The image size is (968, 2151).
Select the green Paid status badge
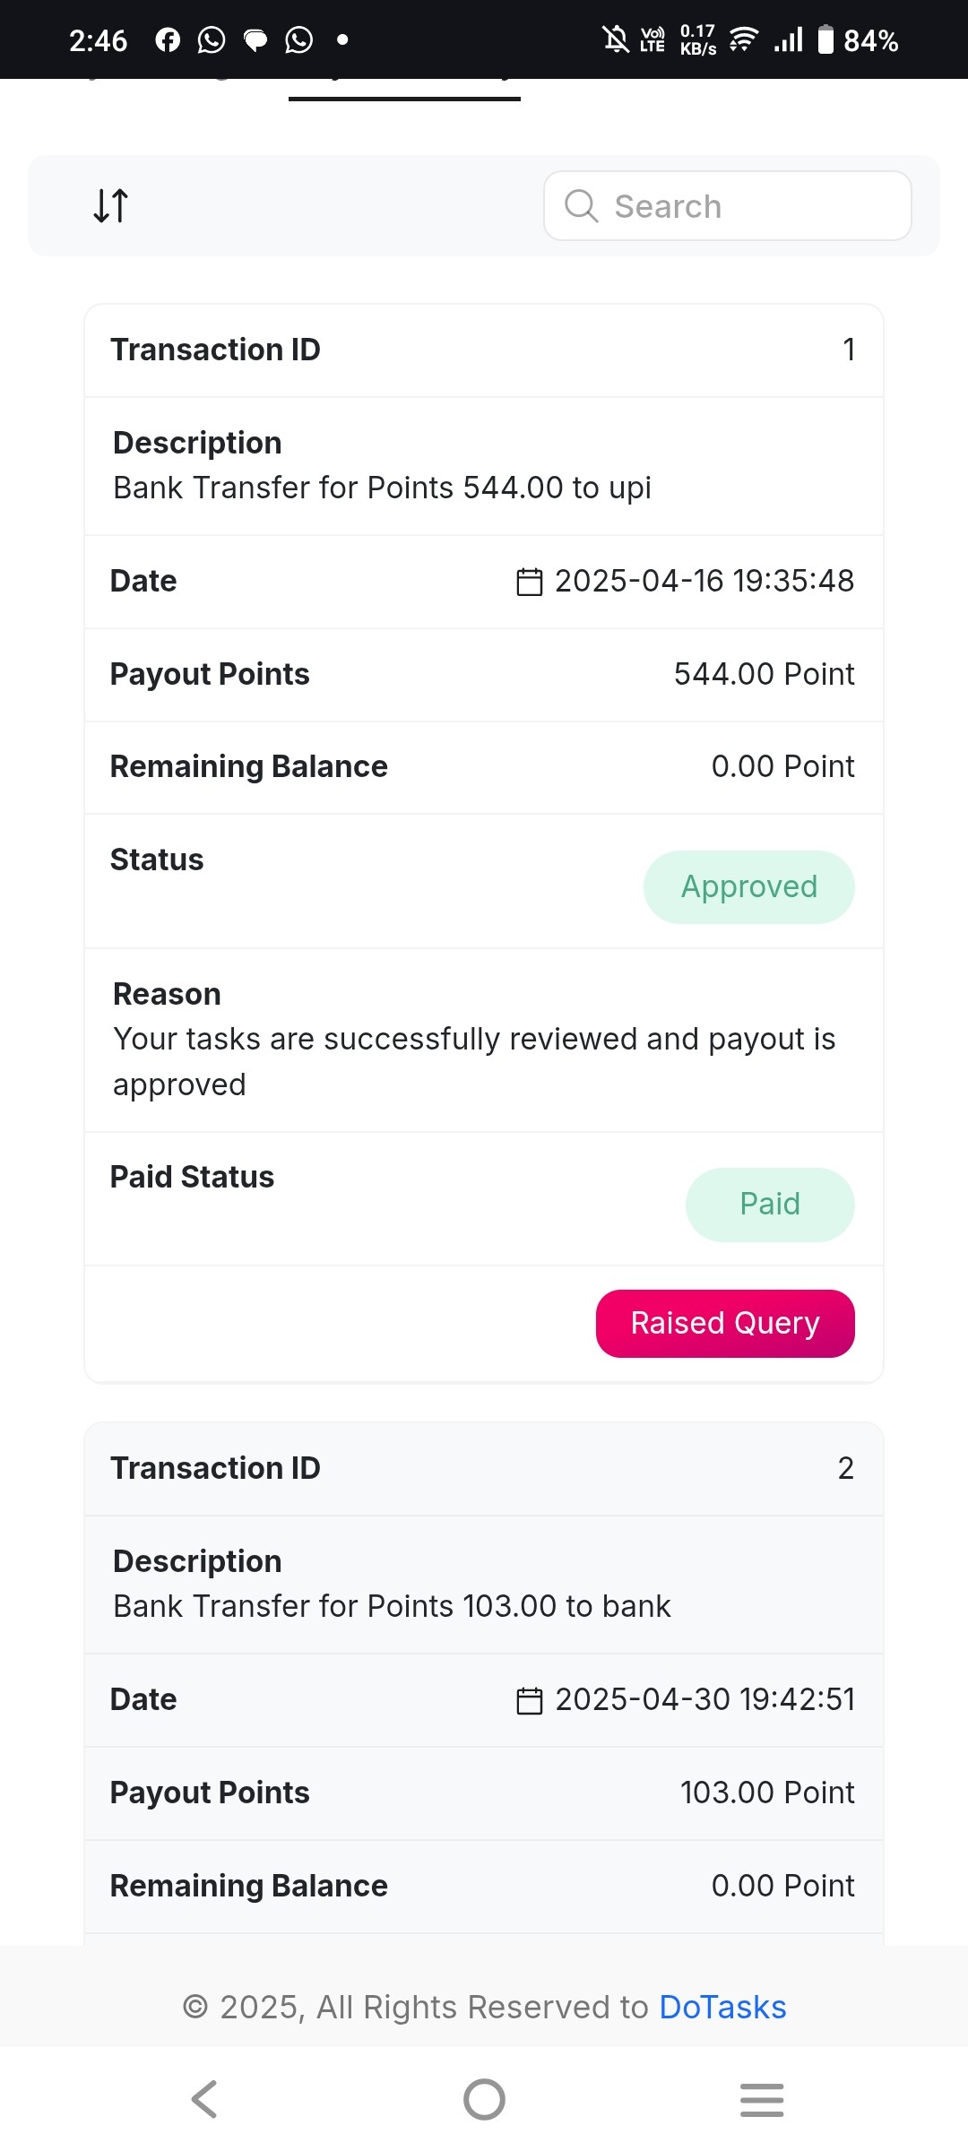click(770, 1205)
